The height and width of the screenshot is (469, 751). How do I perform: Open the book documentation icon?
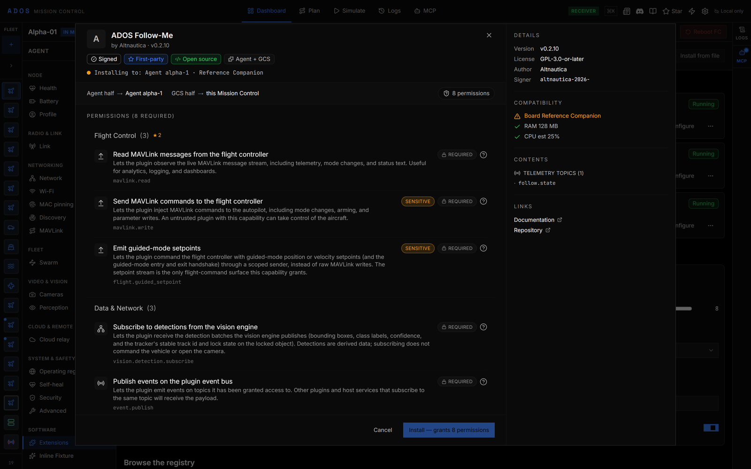pos(653,11)
